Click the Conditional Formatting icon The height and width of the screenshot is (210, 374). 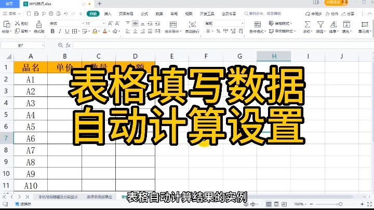(x=257, y=24)
